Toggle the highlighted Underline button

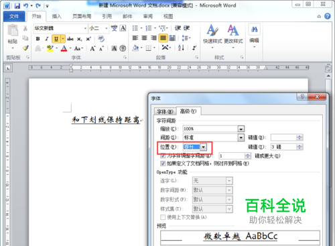(x=56, y=39)
